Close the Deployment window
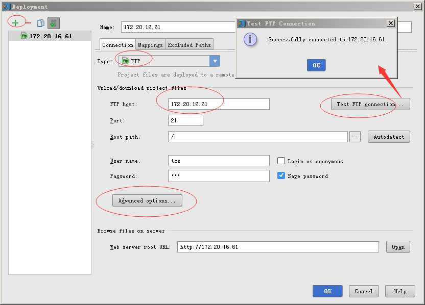 [x=418, y=6]
